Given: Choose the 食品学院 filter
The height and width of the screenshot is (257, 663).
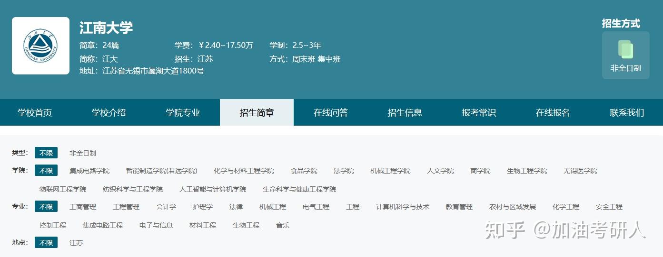Looking at the screenshot, I should coord(304,171).
